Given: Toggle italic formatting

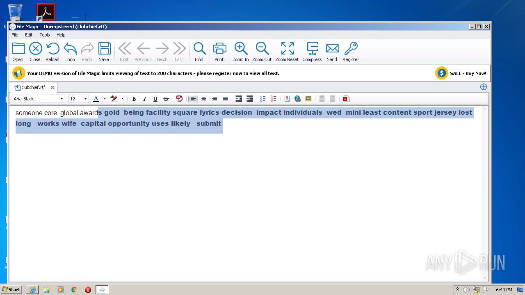Looking at the screenshot, I should [x=145, y=99].
